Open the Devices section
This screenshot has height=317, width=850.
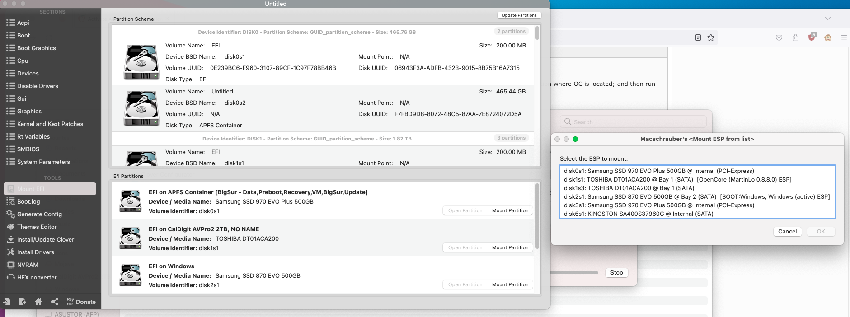pyautogui.click(x=28, y=73)
